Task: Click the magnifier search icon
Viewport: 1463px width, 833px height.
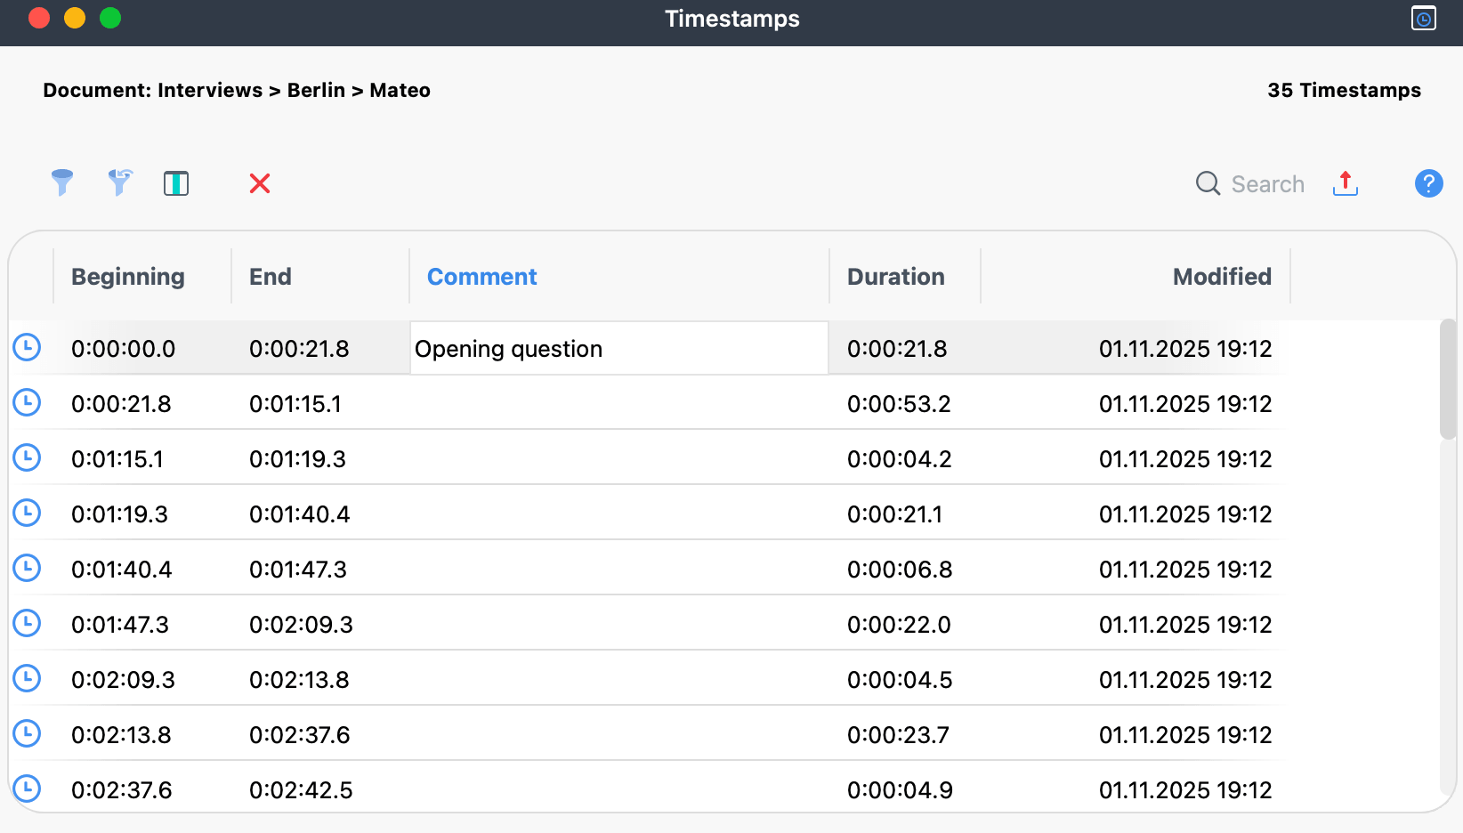Action: (1208, 183)
